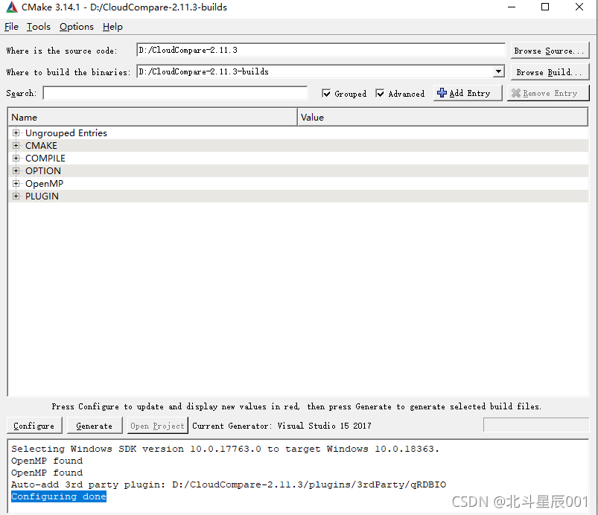This screenshot has width=598, height=515.
Task: Click Browse Source button
Action: [550, 51]
